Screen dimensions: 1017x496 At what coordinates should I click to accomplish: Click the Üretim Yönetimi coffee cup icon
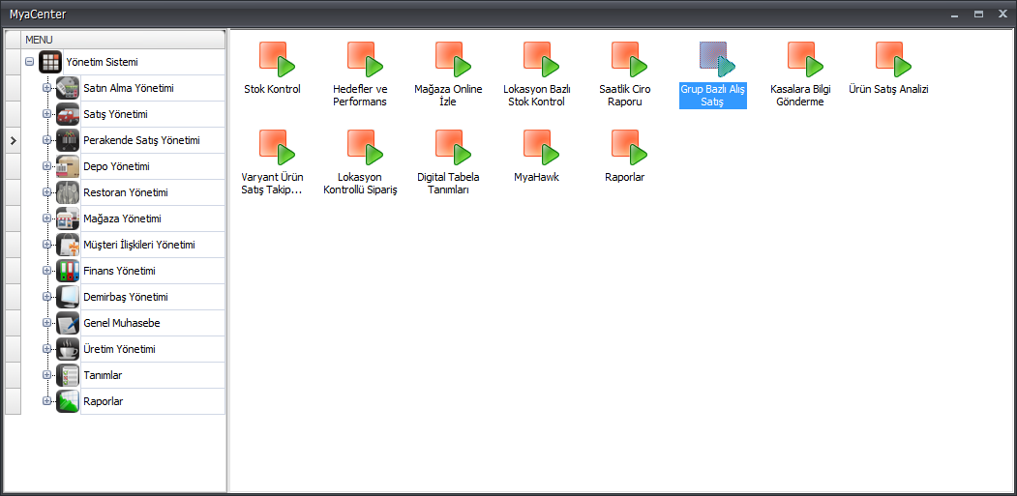coord(68,349)
